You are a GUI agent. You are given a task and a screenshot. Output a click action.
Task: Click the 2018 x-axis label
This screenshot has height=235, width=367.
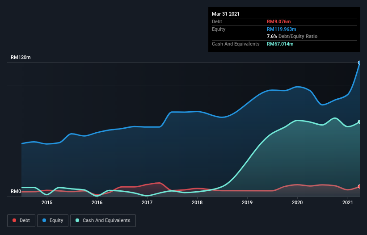pos(197,202)
